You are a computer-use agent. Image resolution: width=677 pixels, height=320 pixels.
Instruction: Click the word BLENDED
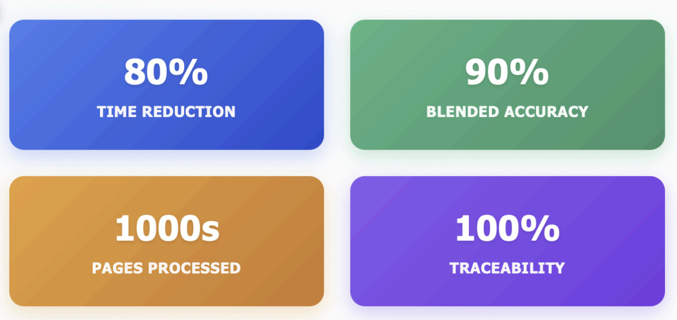(x=463, y=112)
